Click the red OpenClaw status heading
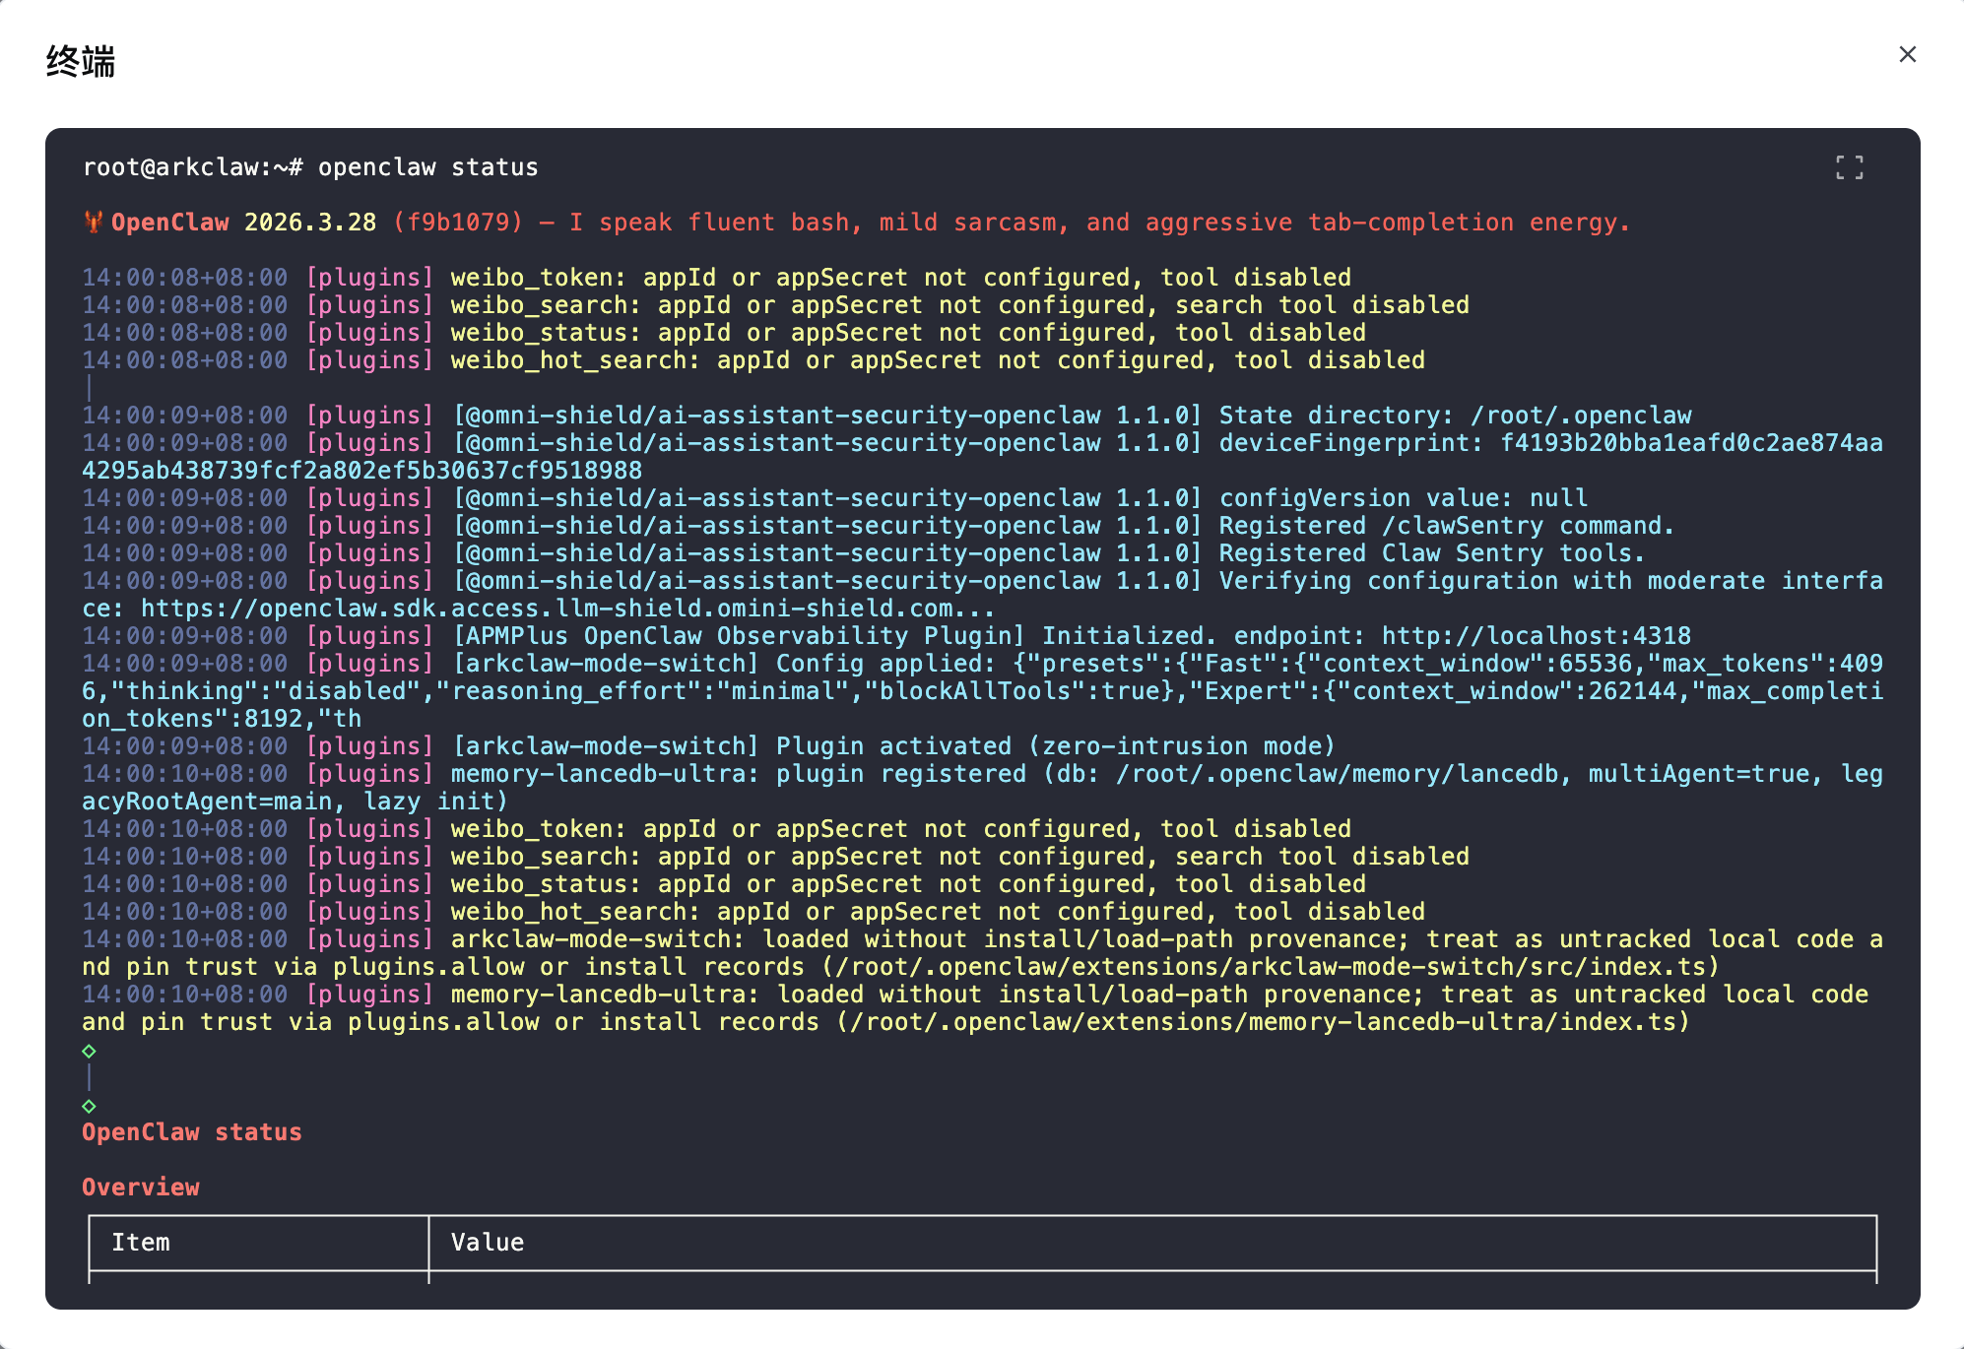1964x1349 pixels. [191, 1132]
